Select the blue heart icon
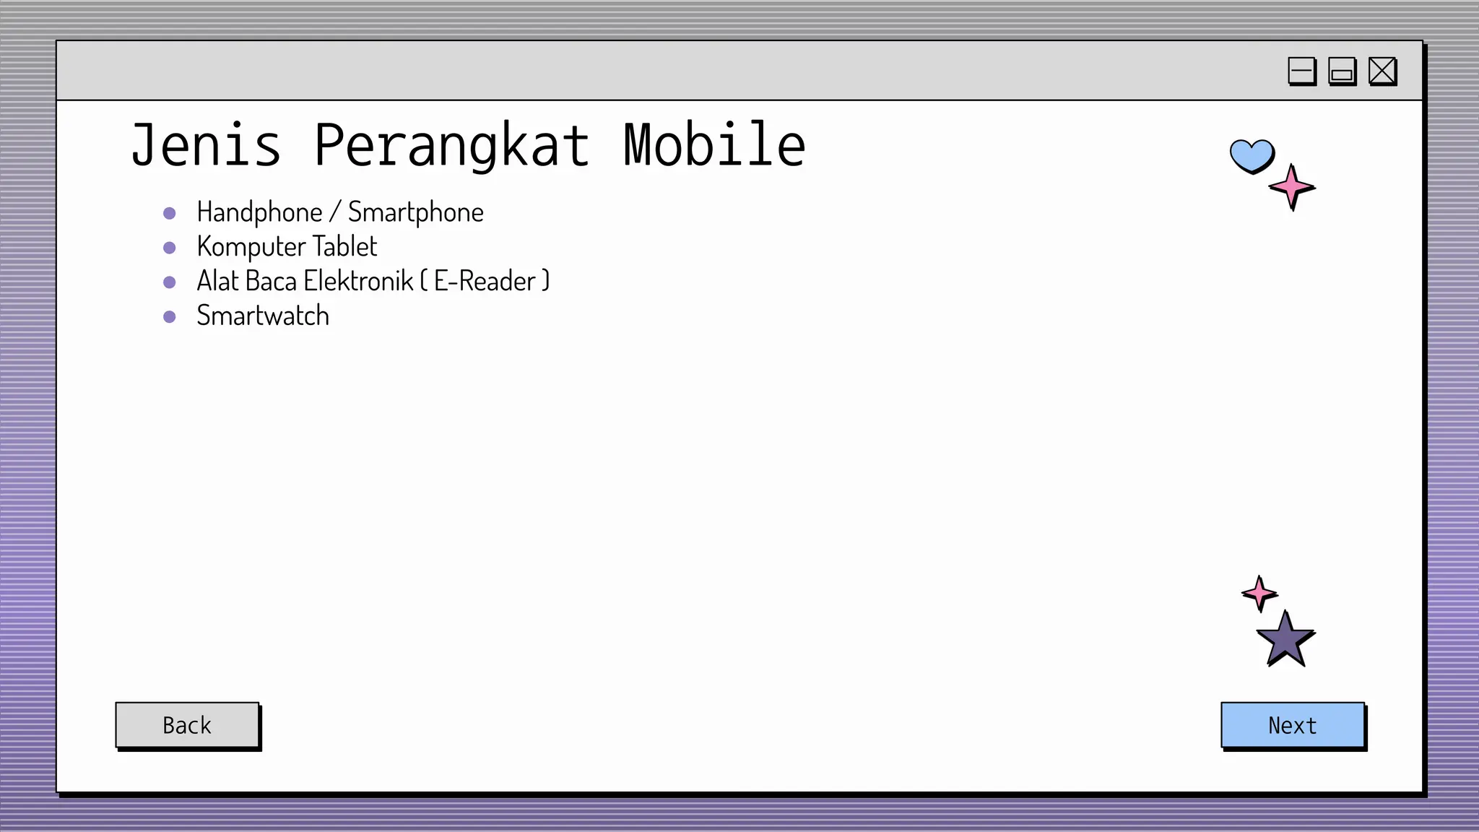Image resolution: width=1479 pixels, height=832 pixels. click(x=1252, y=156)
